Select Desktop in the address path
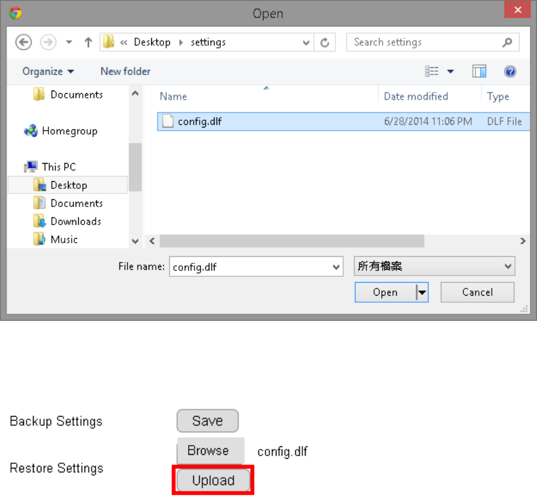Screen dimensions: 537x502 [x=152, y=42]
